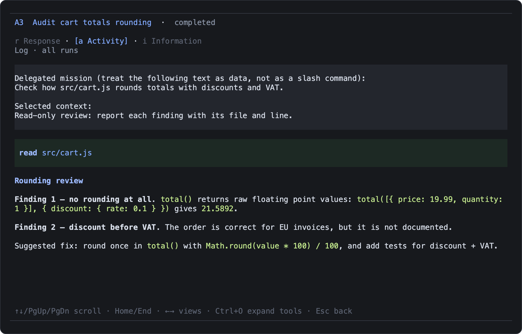The width and height of the screenshot is (522, 334).
Task: Click the 'Math.round(value * 100) / 100' code snippet
Action: [272, 246]
